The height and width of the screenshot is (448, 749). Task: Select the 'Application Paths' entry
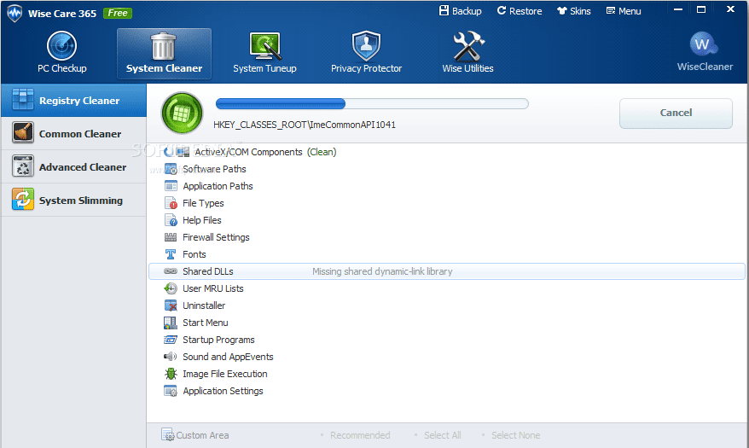point(218,186)
